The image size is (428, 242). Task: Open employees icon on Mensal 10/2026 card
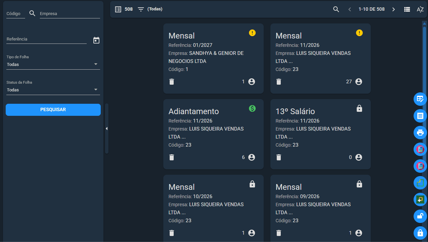[252, 233]
